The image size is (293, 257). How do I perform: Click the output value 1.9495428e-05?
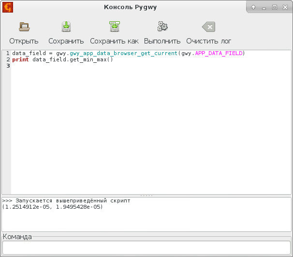(78, 207)
